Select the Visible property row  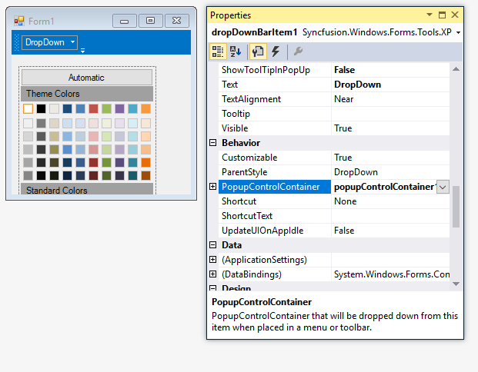334,128
